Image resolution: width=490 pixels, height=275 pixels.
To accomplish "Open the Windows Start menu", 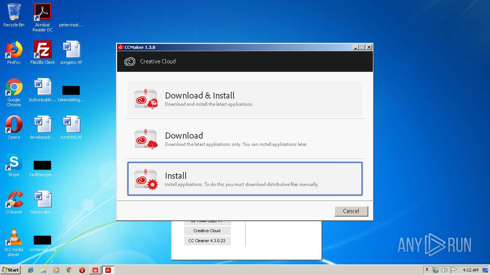I will [x=11, y=270].
